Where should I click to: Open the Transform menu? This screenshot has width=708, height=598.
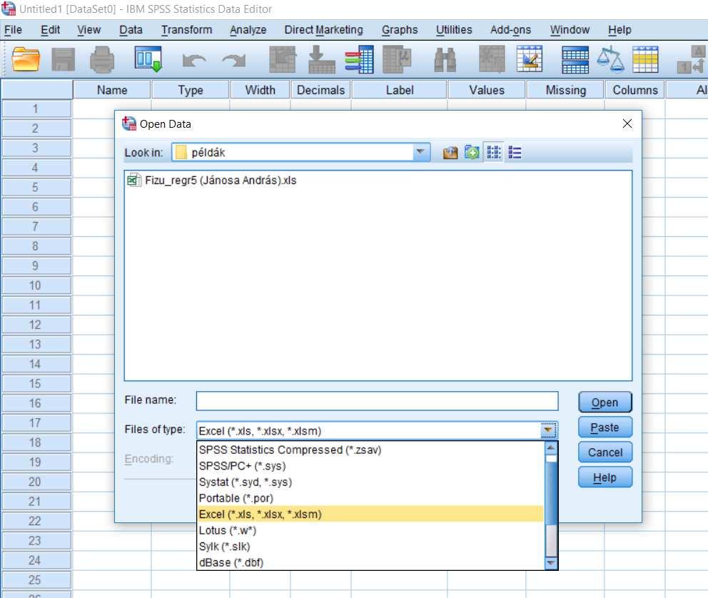187,30
